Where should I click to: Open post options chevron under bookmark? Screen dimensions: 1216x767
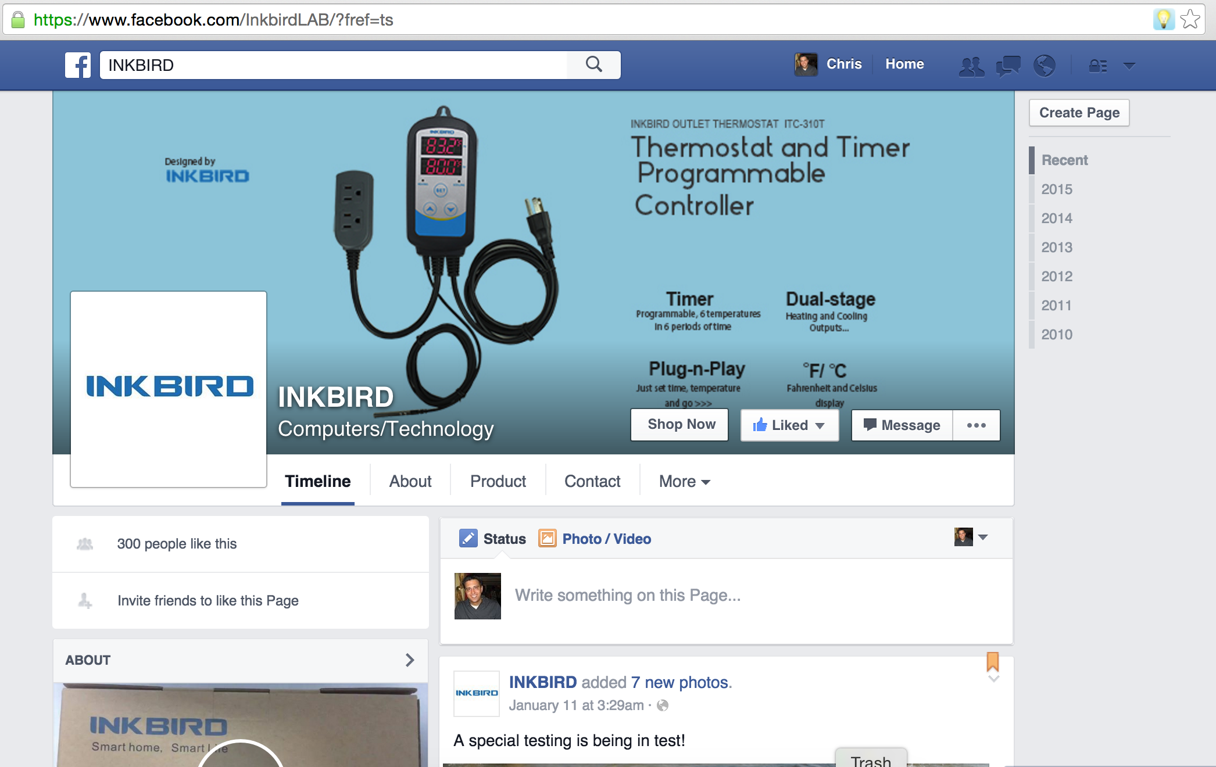tap(993, 679)
